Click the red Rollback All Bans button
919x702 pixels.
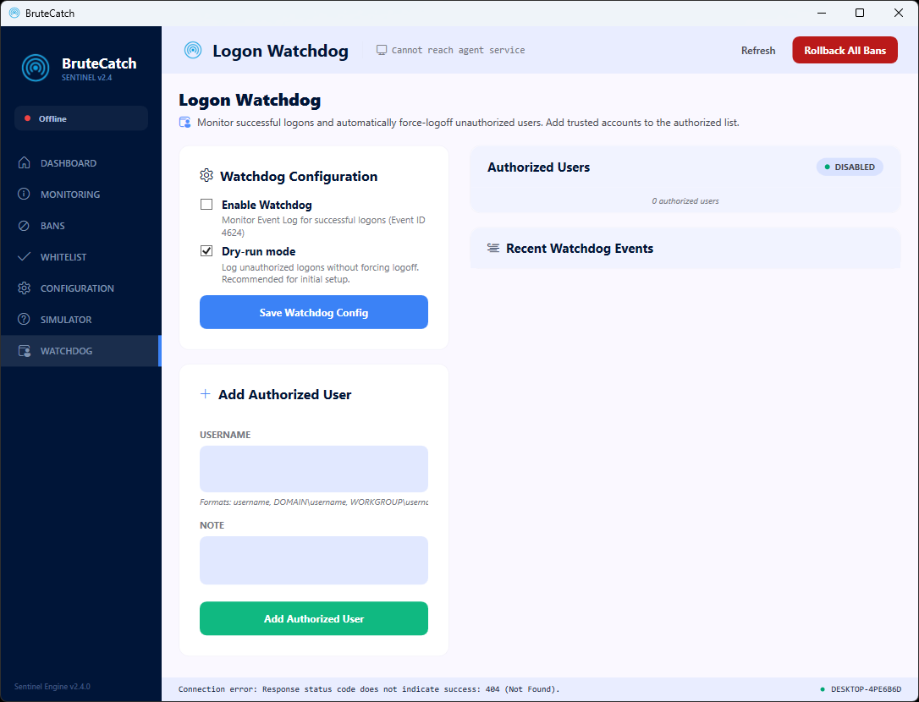coord(845,51)
